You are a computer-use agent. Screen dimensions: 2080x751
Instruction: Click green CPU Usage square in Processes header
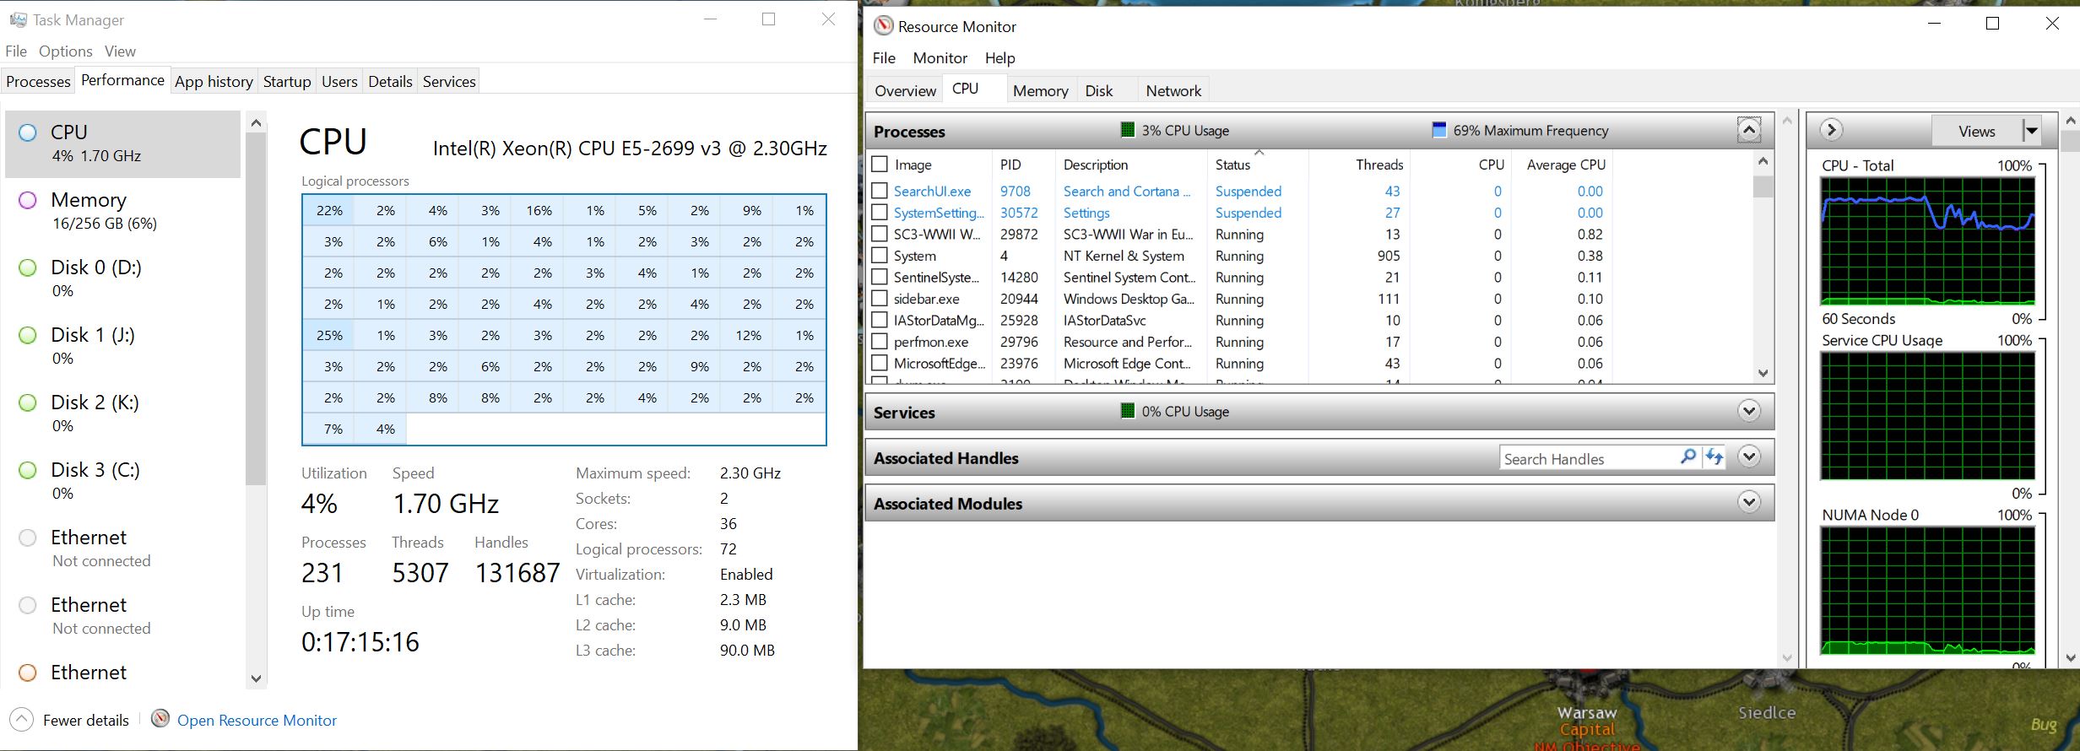[1128, 130]
